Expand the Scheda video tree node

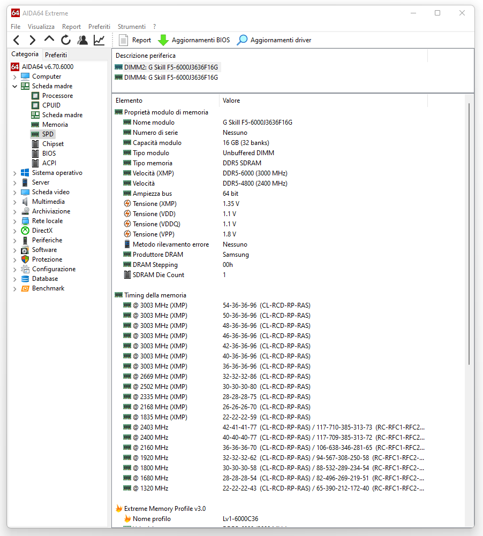coord(14,193)
